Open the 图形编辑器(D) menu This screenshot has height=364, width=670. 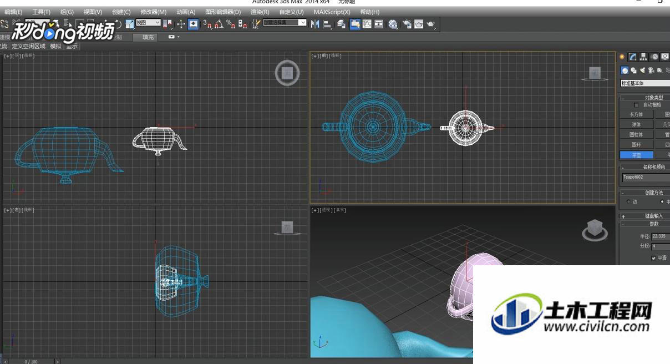coord(223,12)
